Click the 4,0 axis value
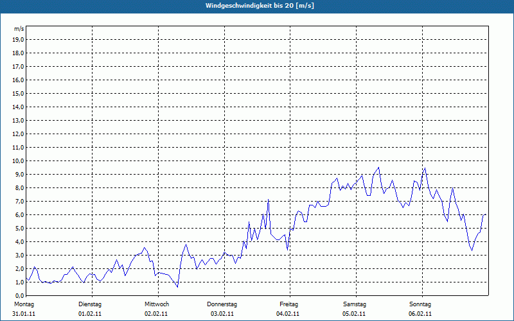 (x=19, y=242)
